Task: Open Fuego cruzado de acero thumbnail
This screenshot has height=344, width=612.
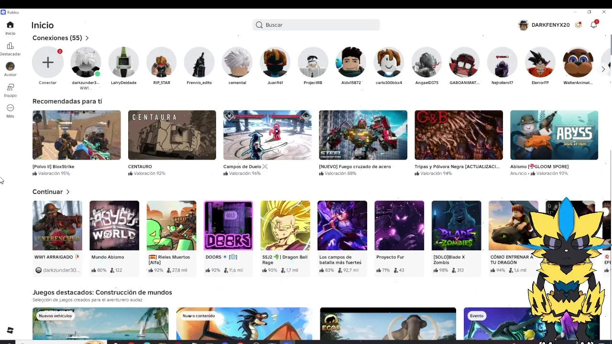Action: (x=363, y=135)
